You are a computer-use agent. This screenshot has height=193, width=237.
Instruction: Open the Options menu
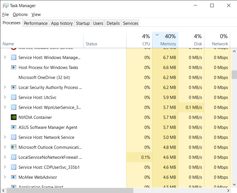pos(20,15)
